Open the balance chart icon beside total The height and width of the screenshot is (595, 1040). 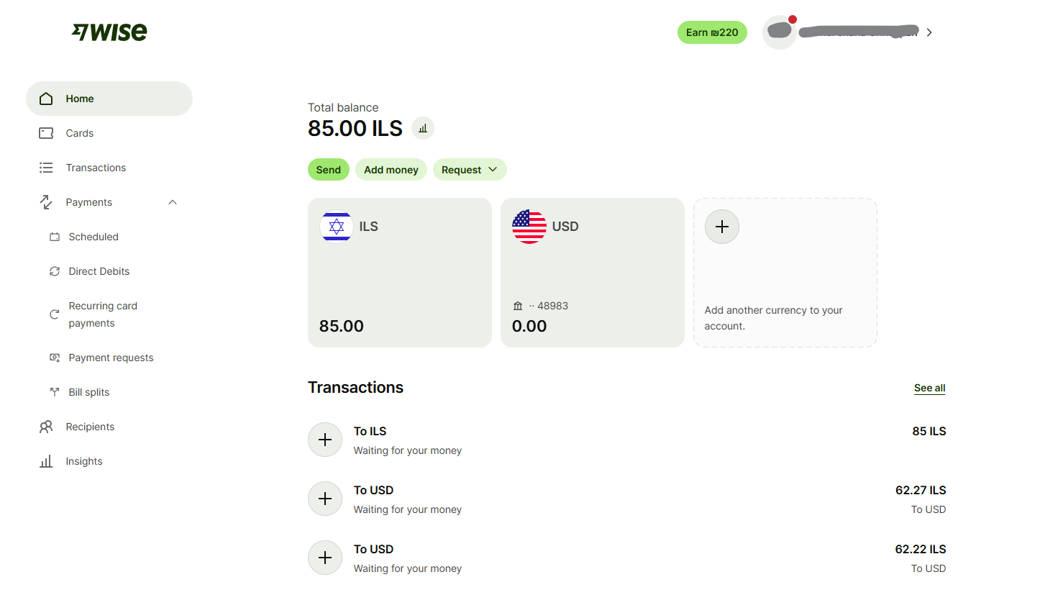tap(423, 129)
